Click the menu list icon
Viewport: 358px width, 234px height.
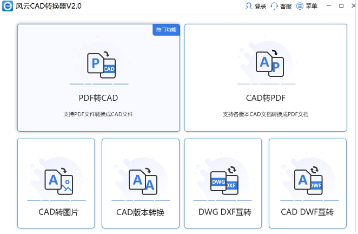300,6
